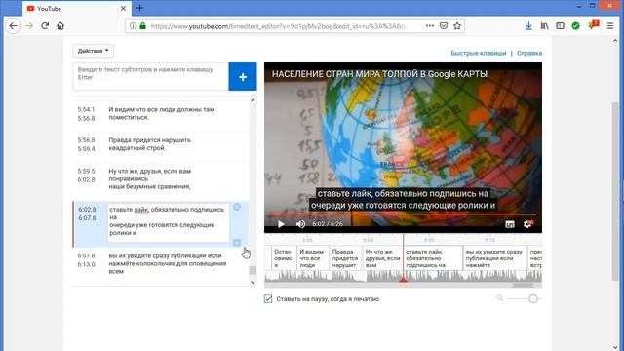This screenshot has width=624, height=351.
Task: Go to the browser Home page
Action: click(60, 26)
